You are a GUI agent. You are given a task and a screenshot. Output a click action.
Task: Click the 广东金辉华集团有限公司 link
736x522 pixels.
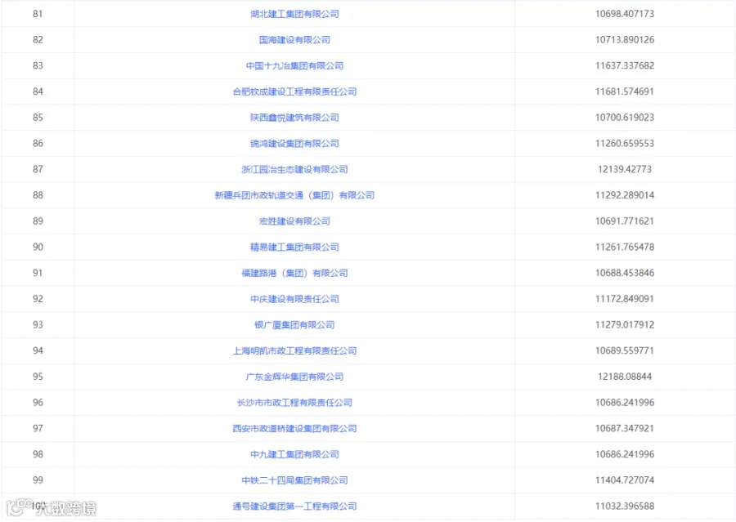tap(294, 377)
